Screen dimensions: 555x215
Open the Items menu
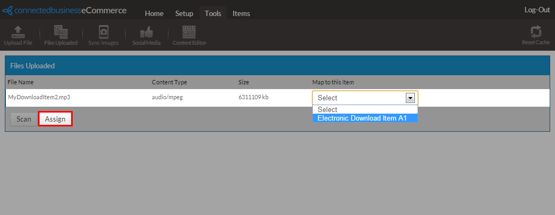tap(241, 13)
